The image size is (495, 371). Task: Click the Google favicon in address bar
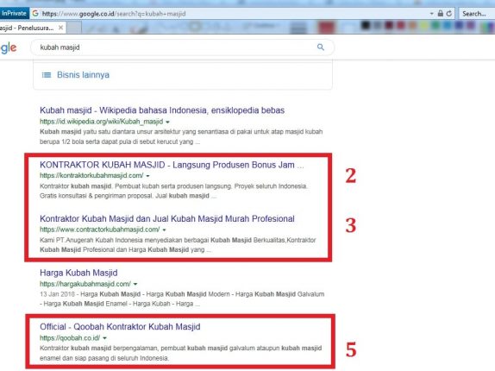35,13
